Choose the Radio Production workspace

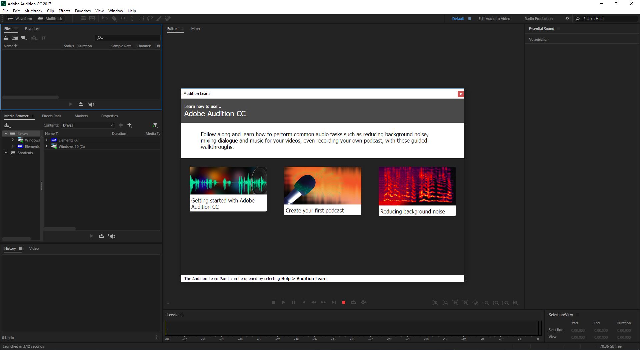[x=538, y=19]
